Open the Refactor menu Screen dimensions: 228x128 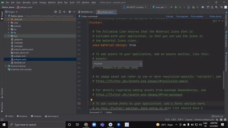[52, 2]
